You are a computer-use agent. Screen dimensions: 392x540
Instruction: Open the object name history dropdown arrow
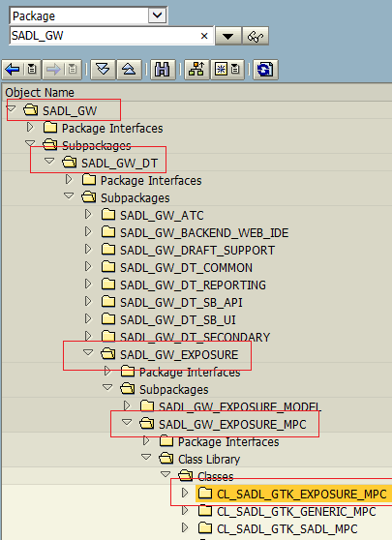pos(227,36)
